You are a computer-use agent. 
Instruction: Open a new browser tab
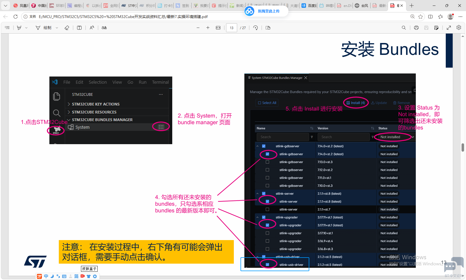tap(412, 6)
